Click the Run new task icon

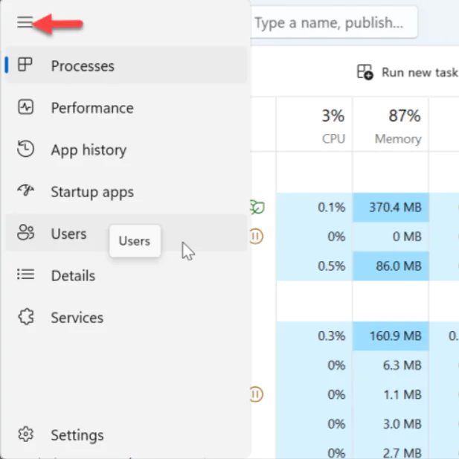click(x=365, y=72)
